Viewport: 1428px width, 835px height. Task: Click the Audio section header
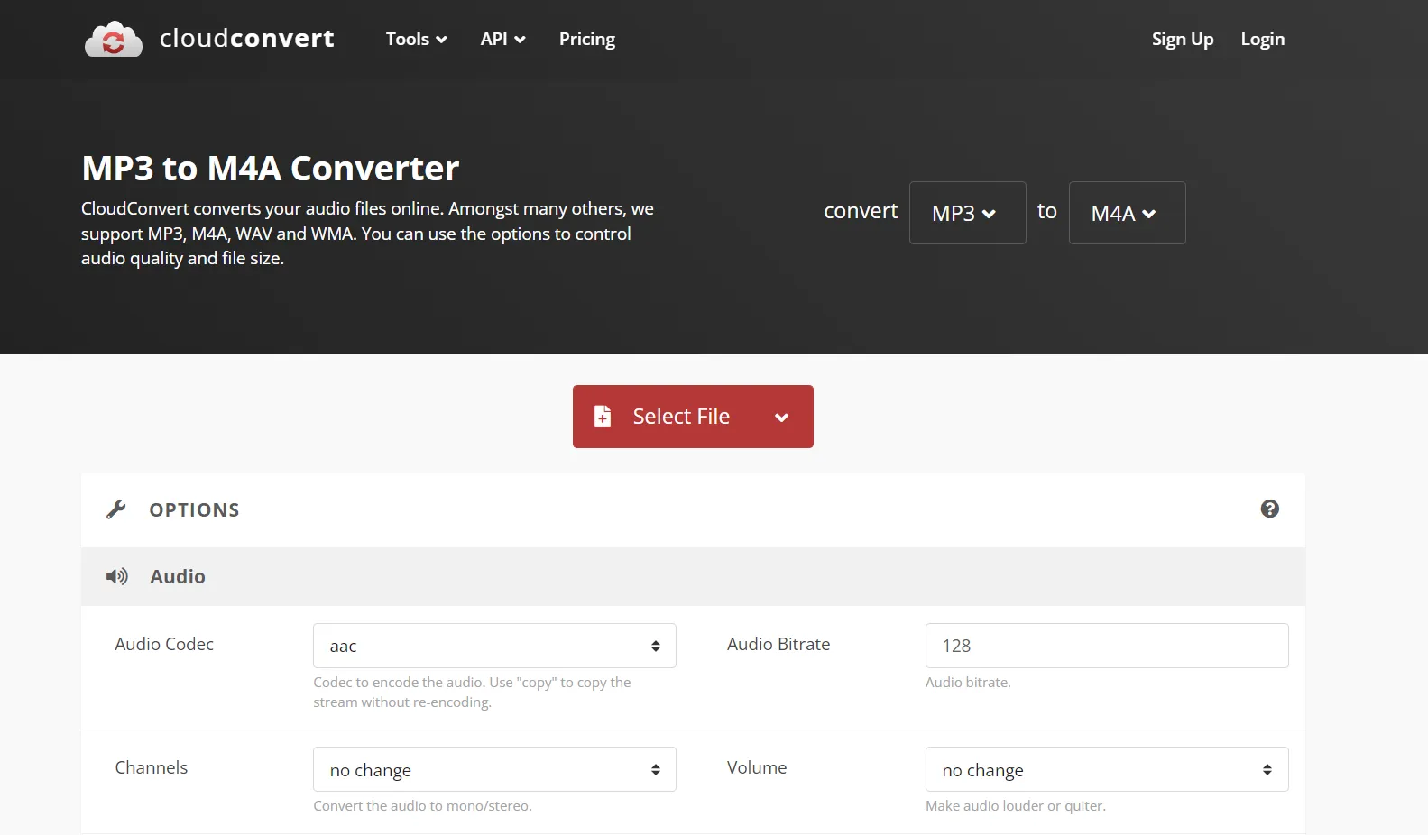[178, 577]
